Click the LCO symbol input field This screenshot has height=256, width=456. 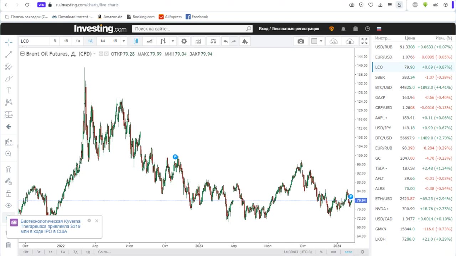coord(33,41)
